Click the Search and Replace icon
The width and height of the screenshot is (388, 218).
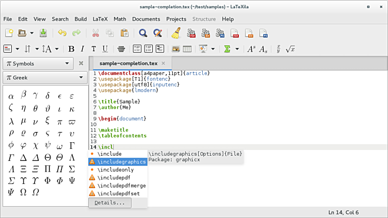(x=158, y=33)
